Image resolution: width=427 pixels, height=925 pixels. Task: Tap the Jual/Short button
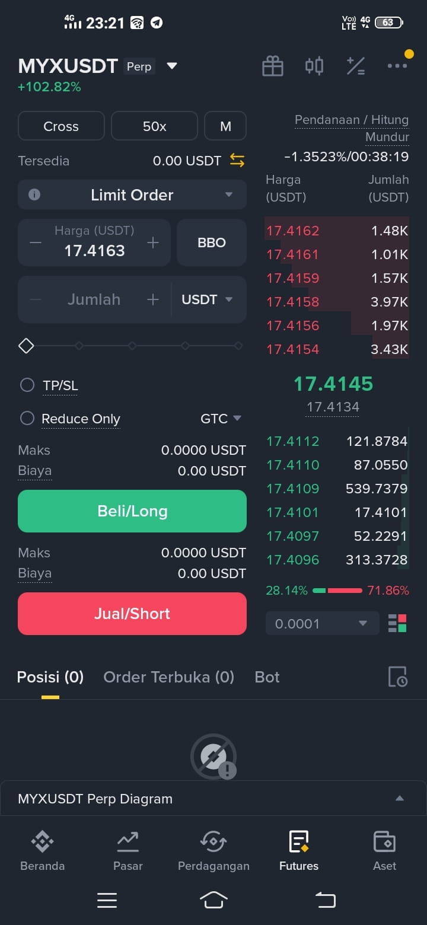tap(132, 614)
